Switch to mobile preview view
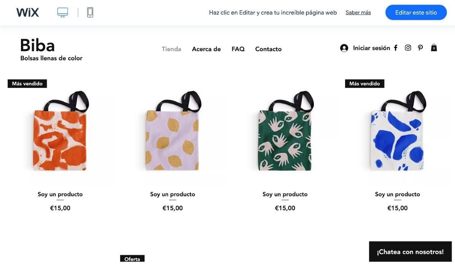 90,13
